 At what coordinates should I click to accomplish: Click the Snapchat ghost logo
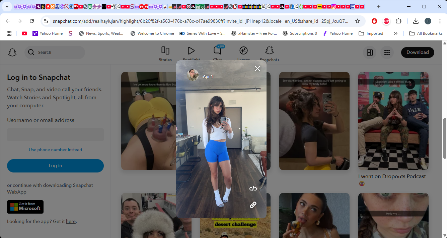(x=12, y=52)
